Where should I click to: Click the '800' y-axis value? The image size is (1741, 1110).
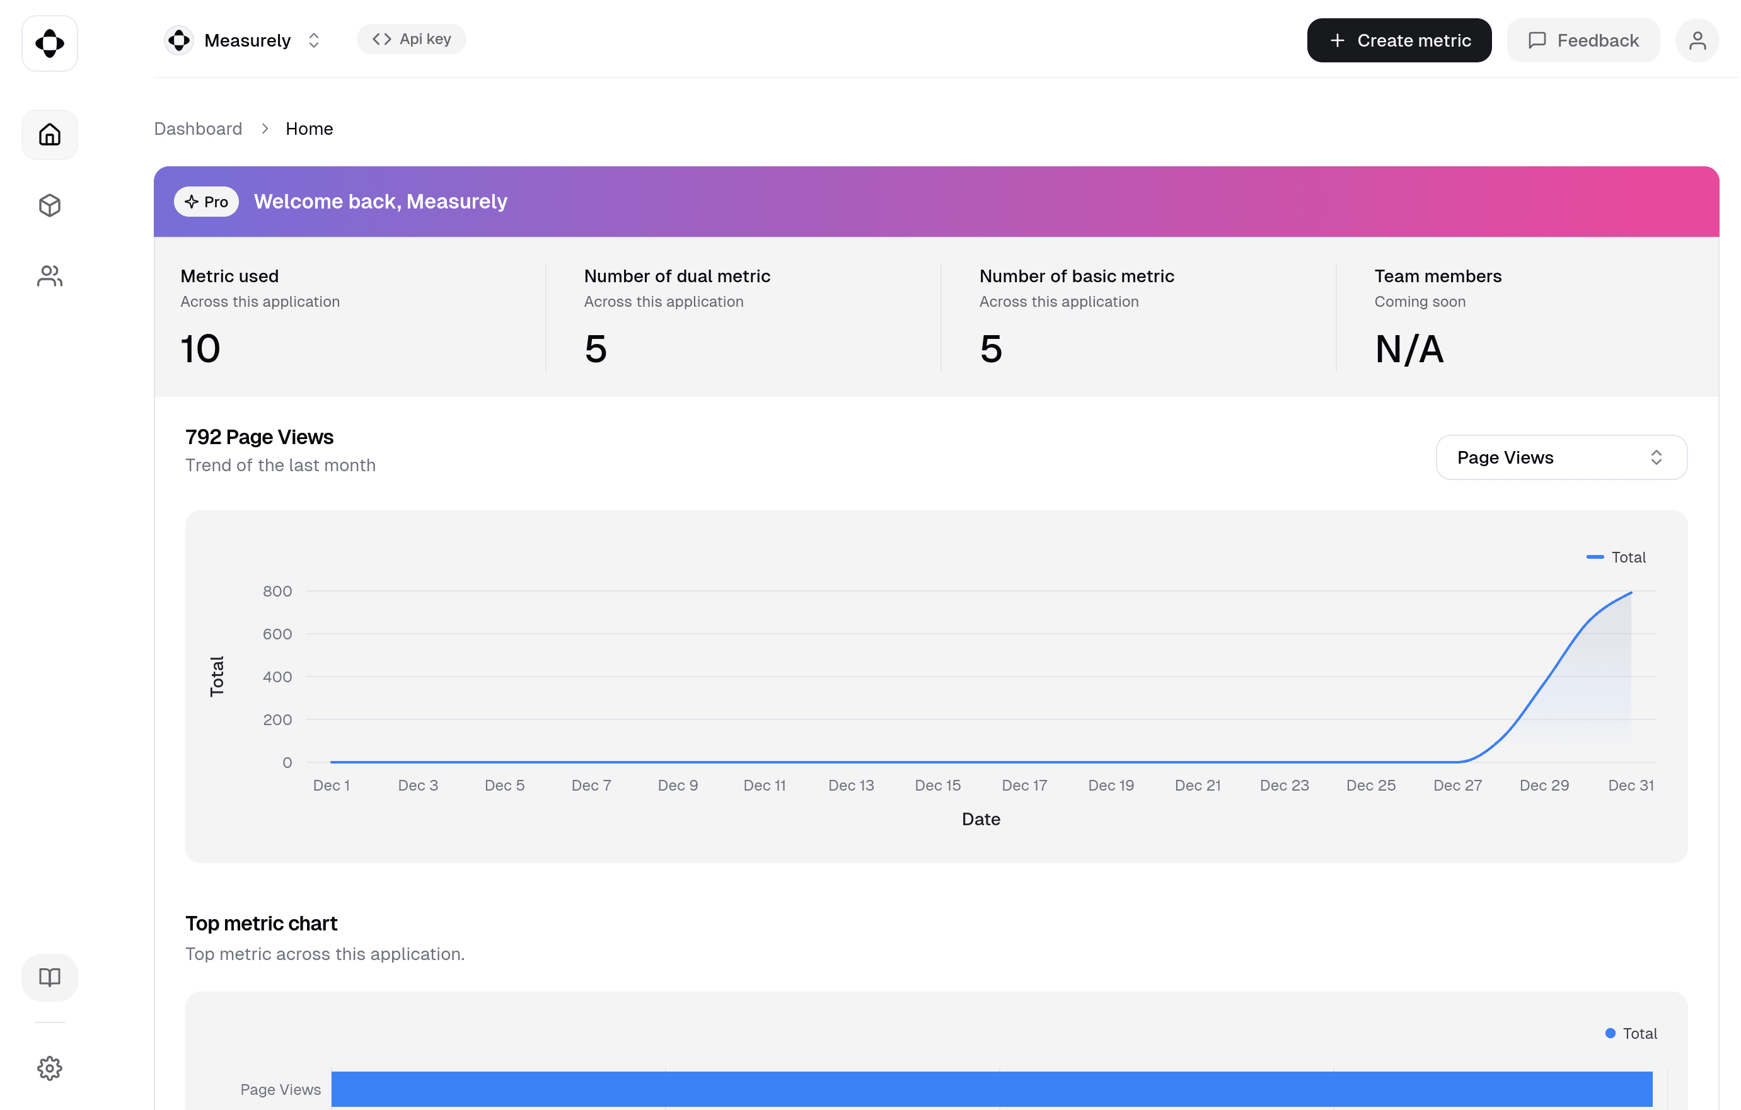pyautogui.click(x=277, y=591)
